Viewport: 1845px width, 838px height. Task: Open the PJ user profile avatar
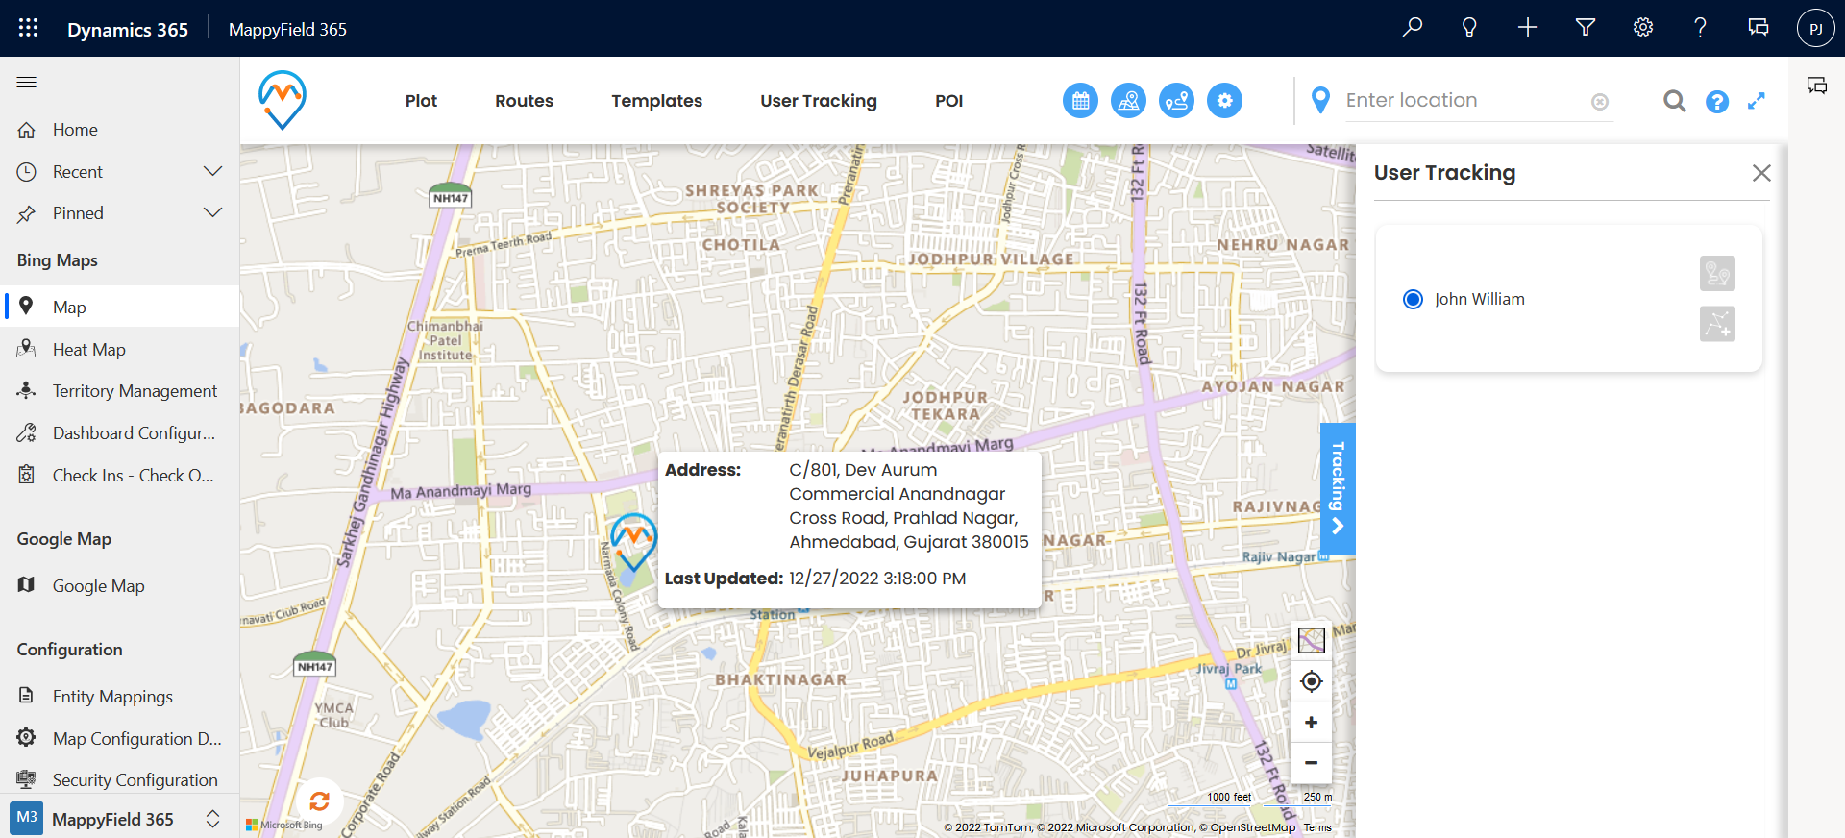point(1815,29)
